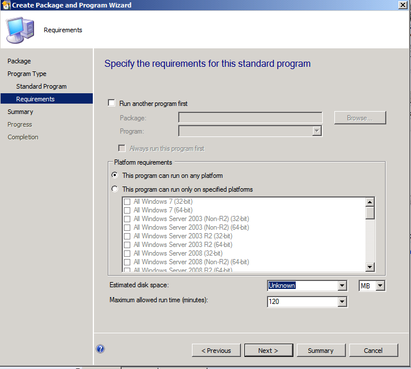
Task: Click the platform list scroll up arrow
Action: [x=370, y=202]
